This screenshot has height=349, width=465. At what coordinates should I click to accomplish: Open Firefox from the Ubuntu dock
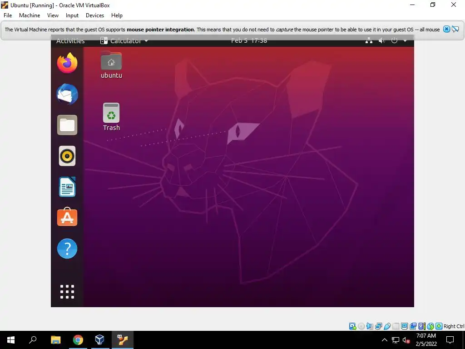[x=67, y=63]
